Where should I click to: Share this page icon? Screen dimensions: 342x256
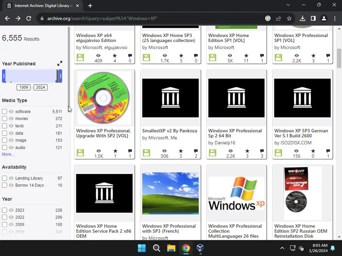pyautogui.click(x=278, y=19)
